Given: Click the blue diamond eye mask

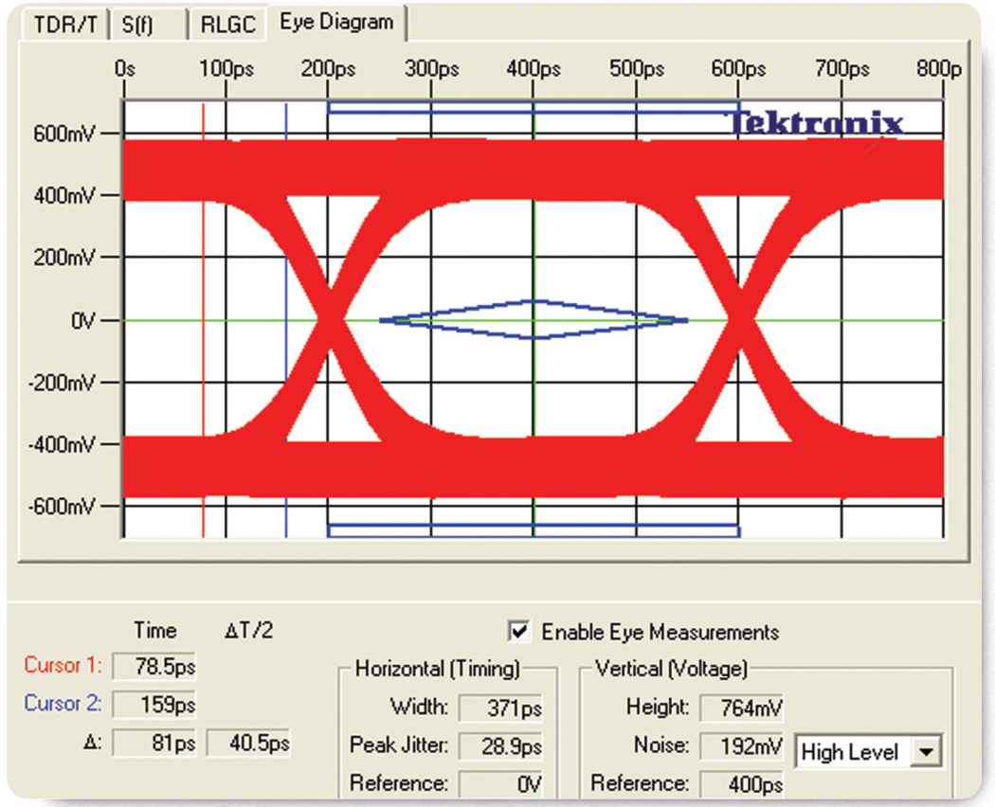Looking at the screenshot, I should 534,320.
